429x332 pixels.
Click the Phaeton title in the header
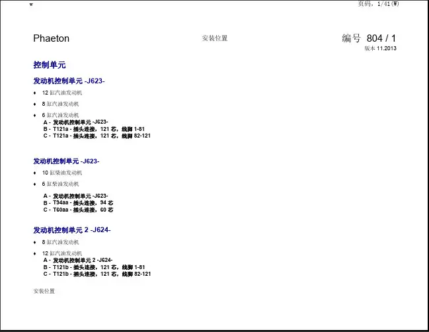pyautogui.click(x=51, y=38)
